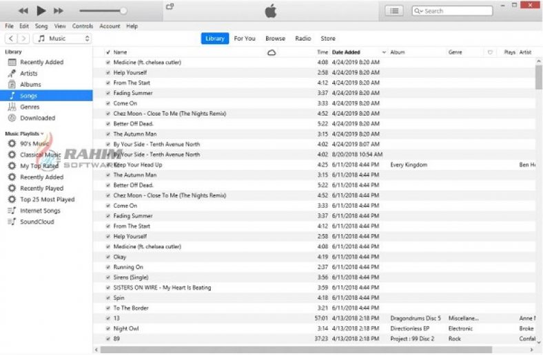Open the Music media type dropdown
Screen dimensions: 543x355
(x=63, y=39)
